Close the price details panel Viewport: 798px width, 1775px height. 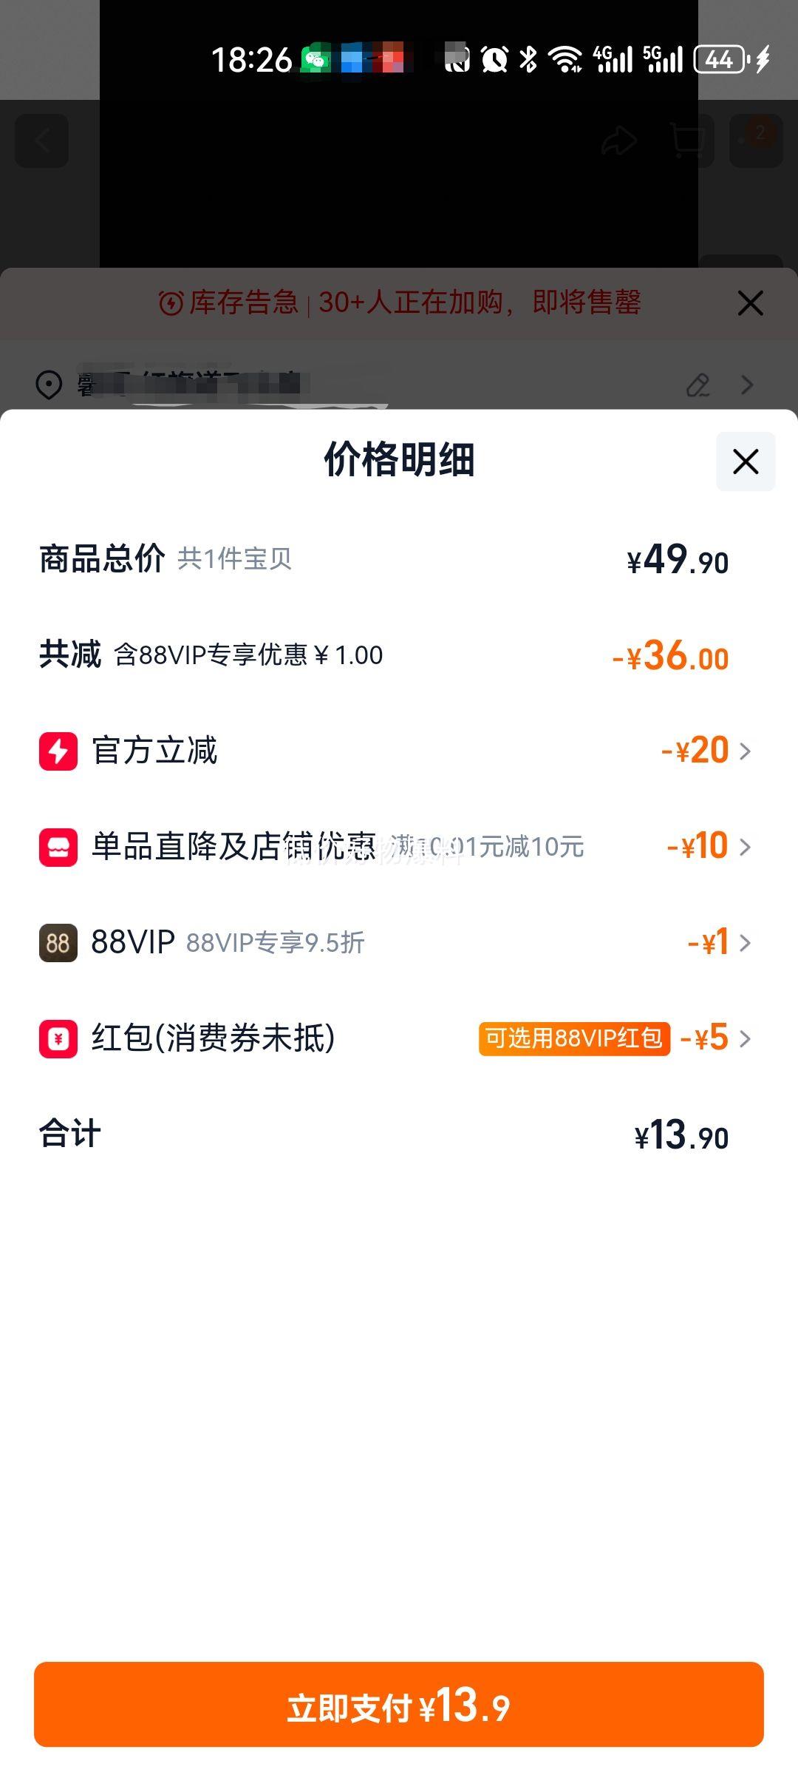[746, 461]
